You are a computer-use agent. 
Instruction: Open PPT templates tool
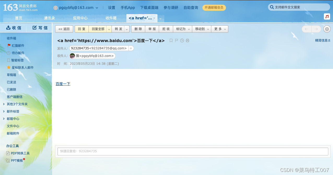tap(15, 161)
